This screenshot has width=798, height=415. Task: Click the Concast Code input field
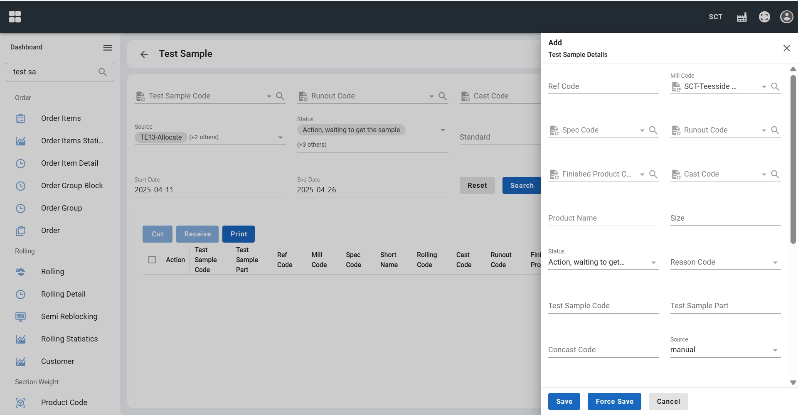(x=603, y=350)
